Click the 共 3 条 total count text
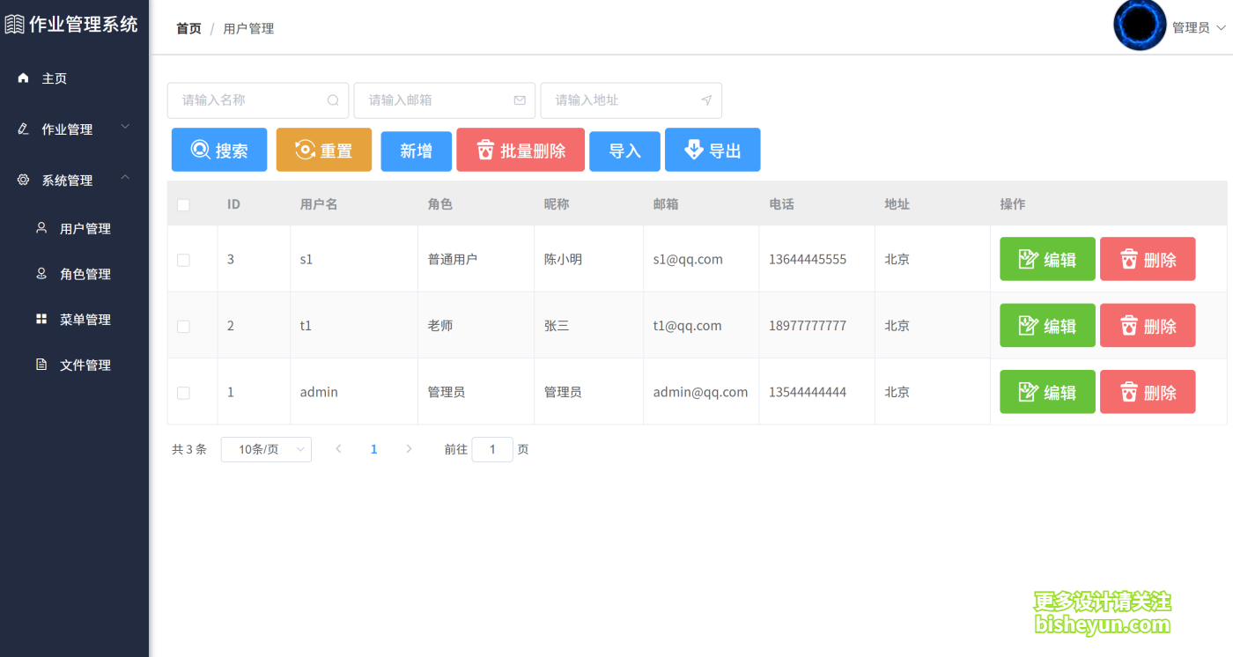Image resolution: width=1233 pixels, height=657 pixels. [189, 449]
